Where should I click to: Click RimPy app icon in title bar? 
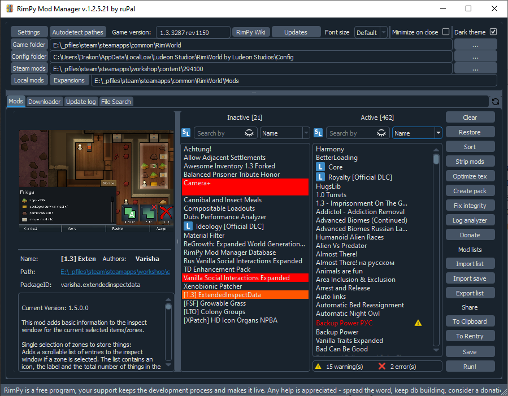(10, 8)
